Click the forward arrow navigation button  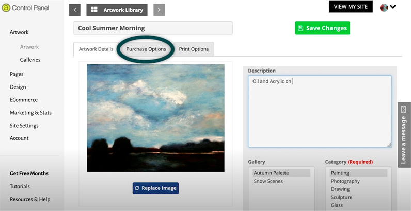point(159,10)
